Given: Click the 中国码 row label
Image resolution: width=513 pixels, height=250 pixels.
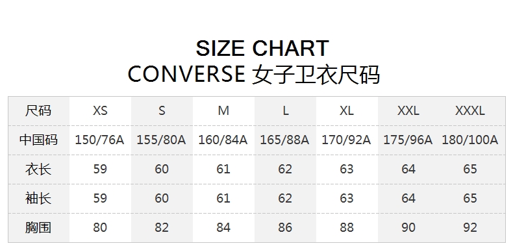Looking at the screenshot, I should (38, 140).
